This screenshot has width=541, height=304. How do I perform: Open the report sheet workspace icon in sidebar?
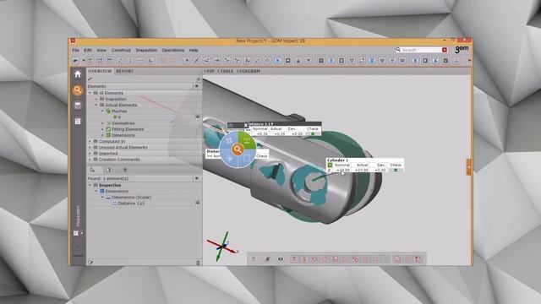click(x=78, y=121)
